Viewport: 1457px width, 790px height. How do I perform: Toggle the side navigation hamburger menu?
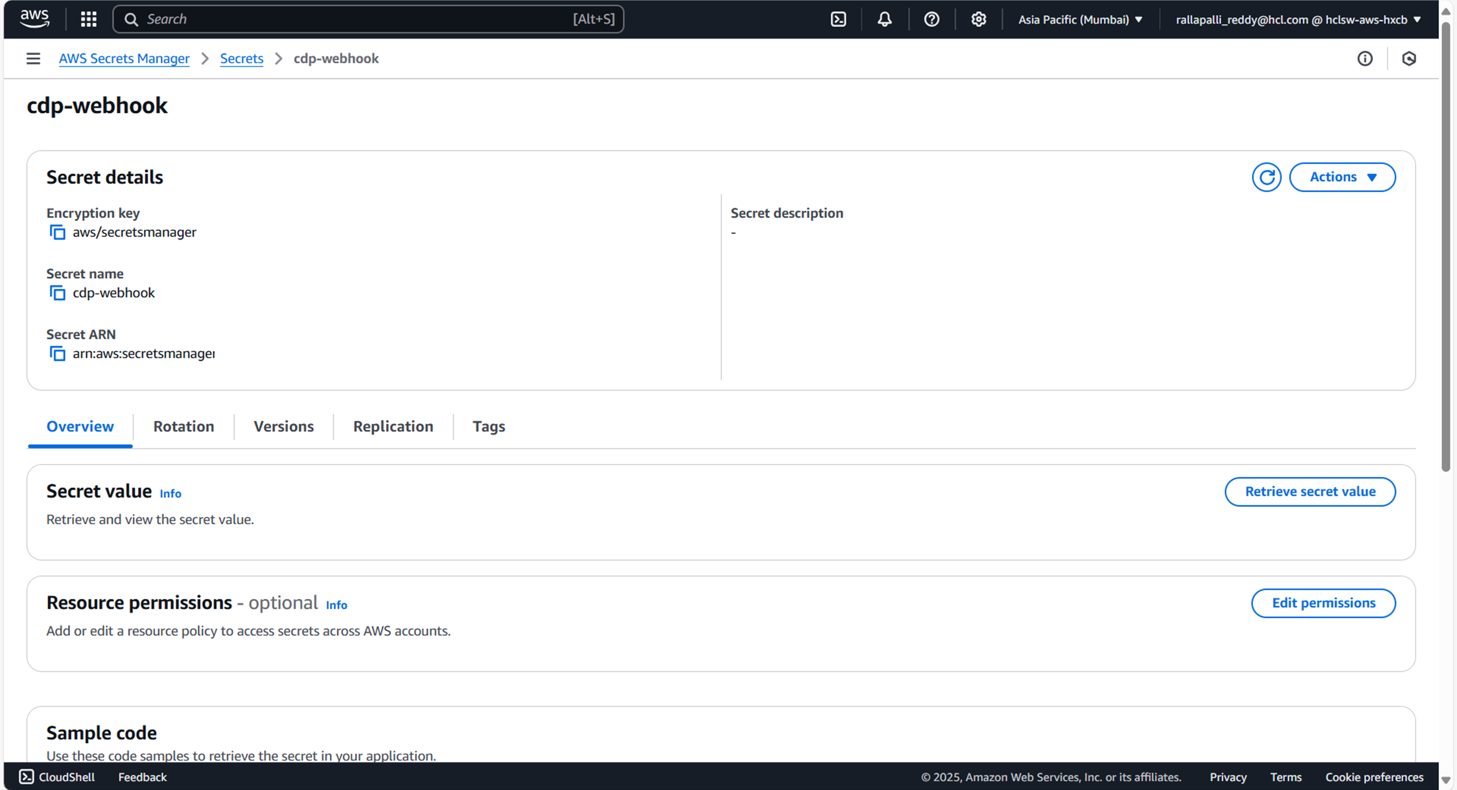(x=34, y=59)
